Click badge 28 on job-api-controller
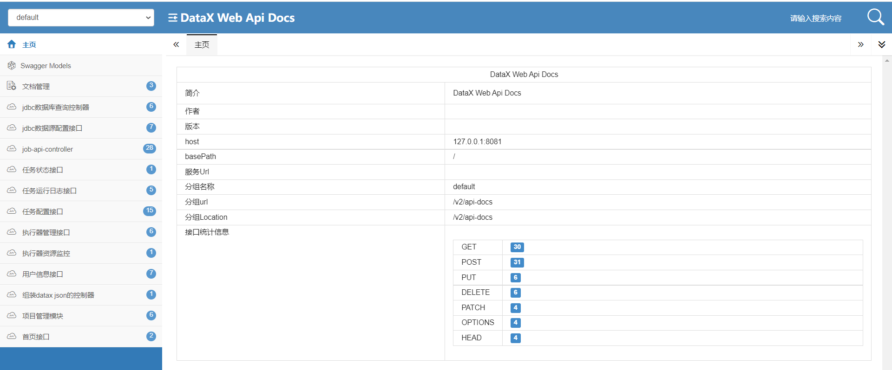The width and height of the screenshot is (892, 370). point(150,148)
